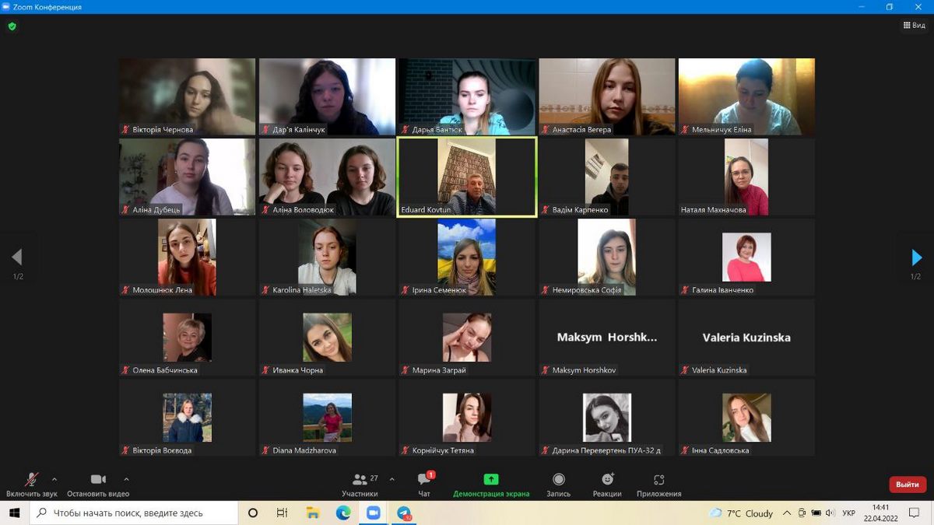The image size is (934, 525).
Task: Open the Вид view menu
Action: coord(915,26)
